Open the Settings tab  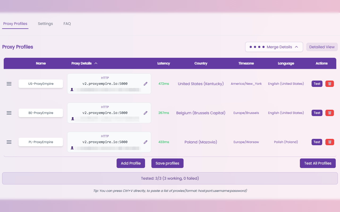(45, 24)
